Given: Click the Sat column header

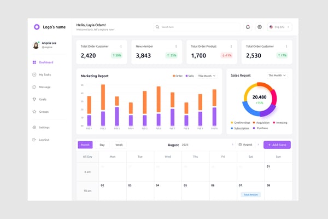Looking at the screenshot, I should (250, 157).
